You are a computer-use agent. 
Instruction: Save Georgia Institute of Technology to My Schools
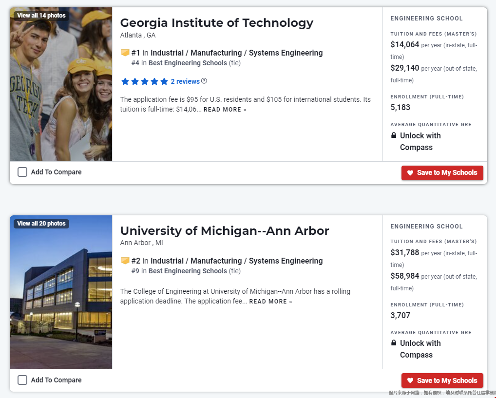[442, 173]
